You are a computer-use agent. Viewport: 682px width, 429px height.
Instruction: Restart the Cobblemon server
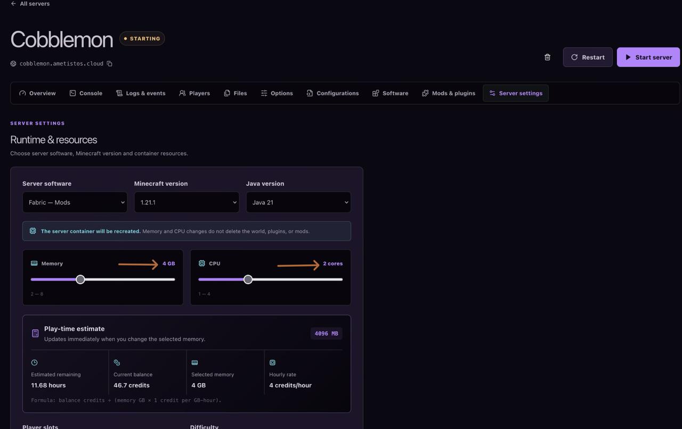(x=588, y=57)
